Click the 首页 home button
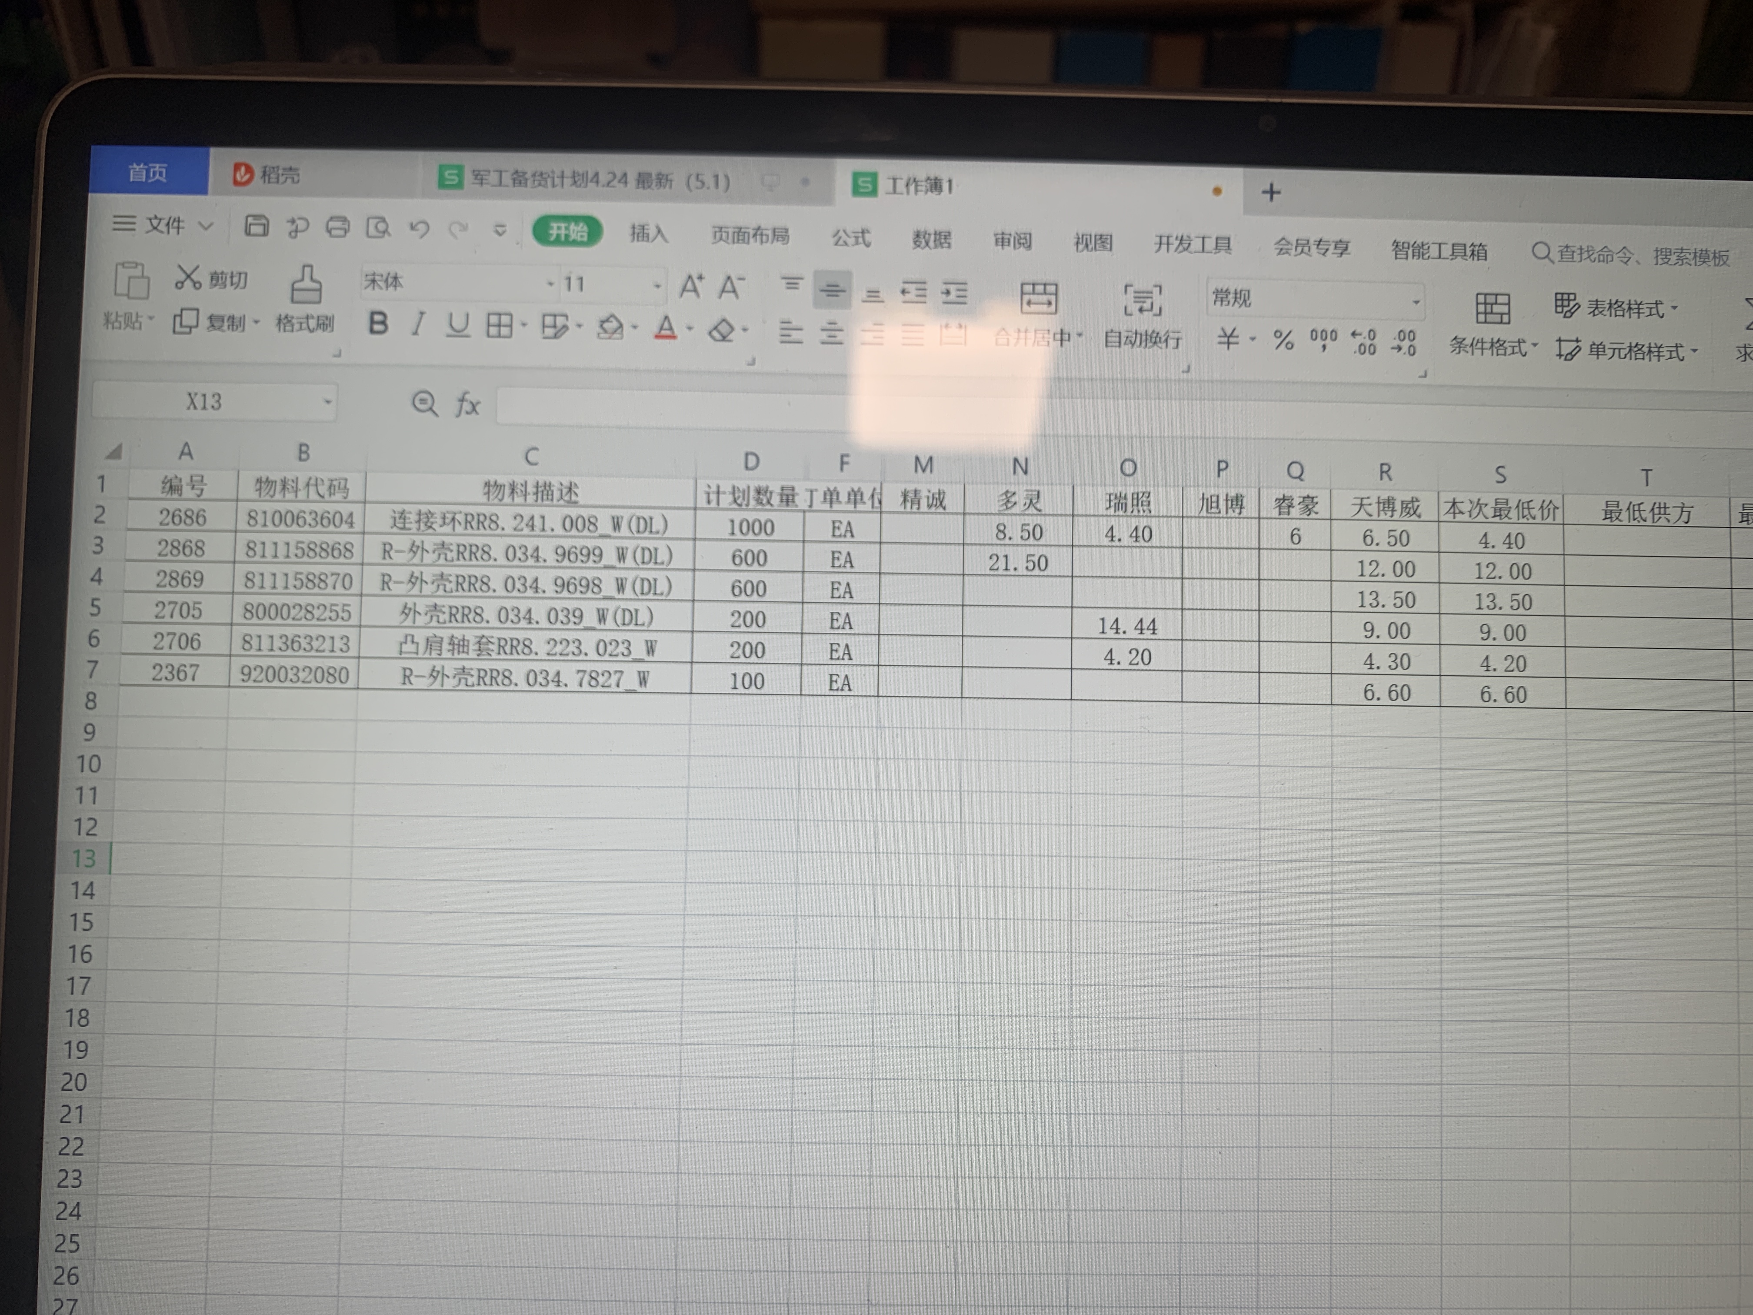1753x1315 pixels. tap(148, 172)
